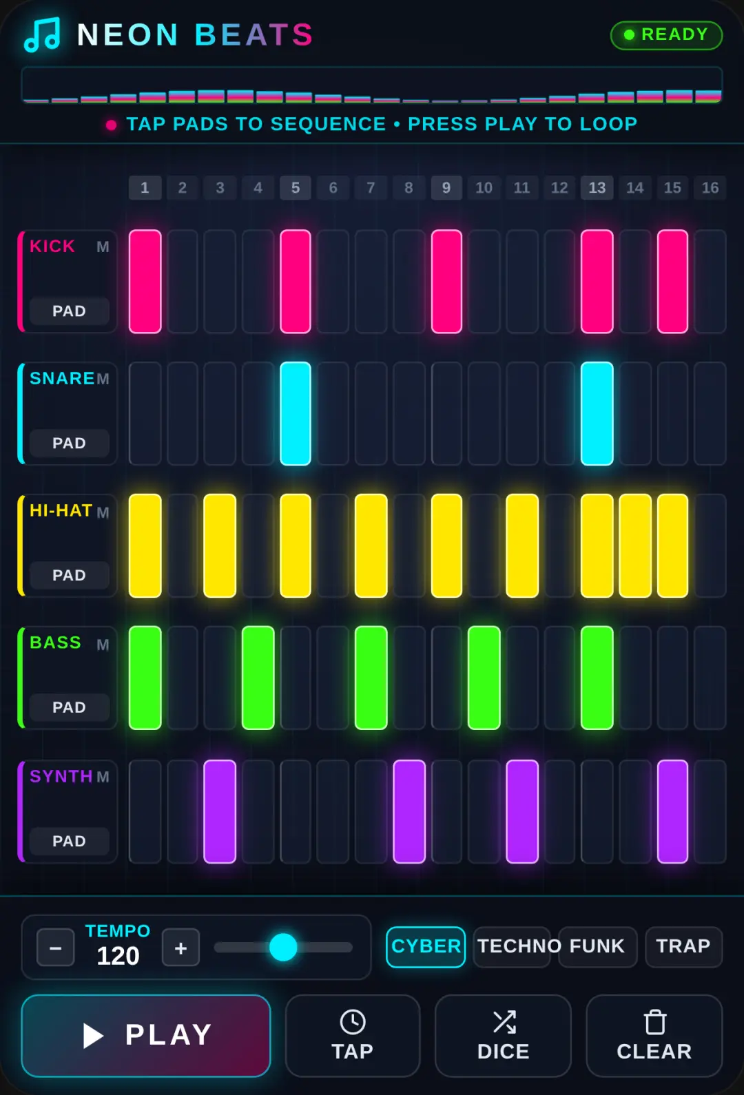This screenshot has width=744, height=1095.
Task: Turn off KICK step 9
Action: (446, 282)
